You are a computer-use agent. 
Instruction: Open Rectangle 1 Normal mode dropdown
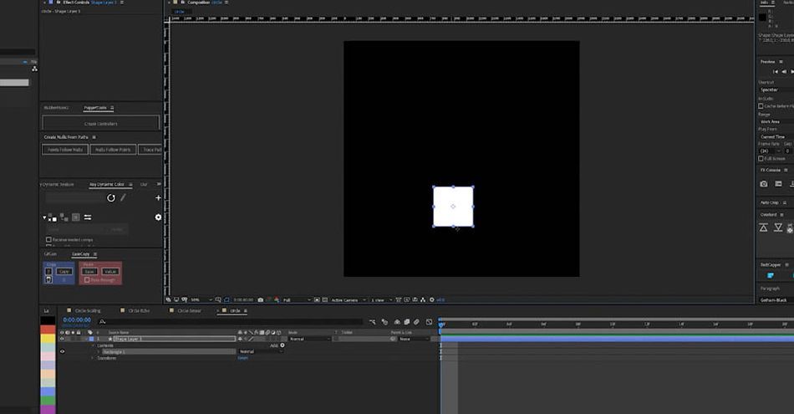click(260, 351)
